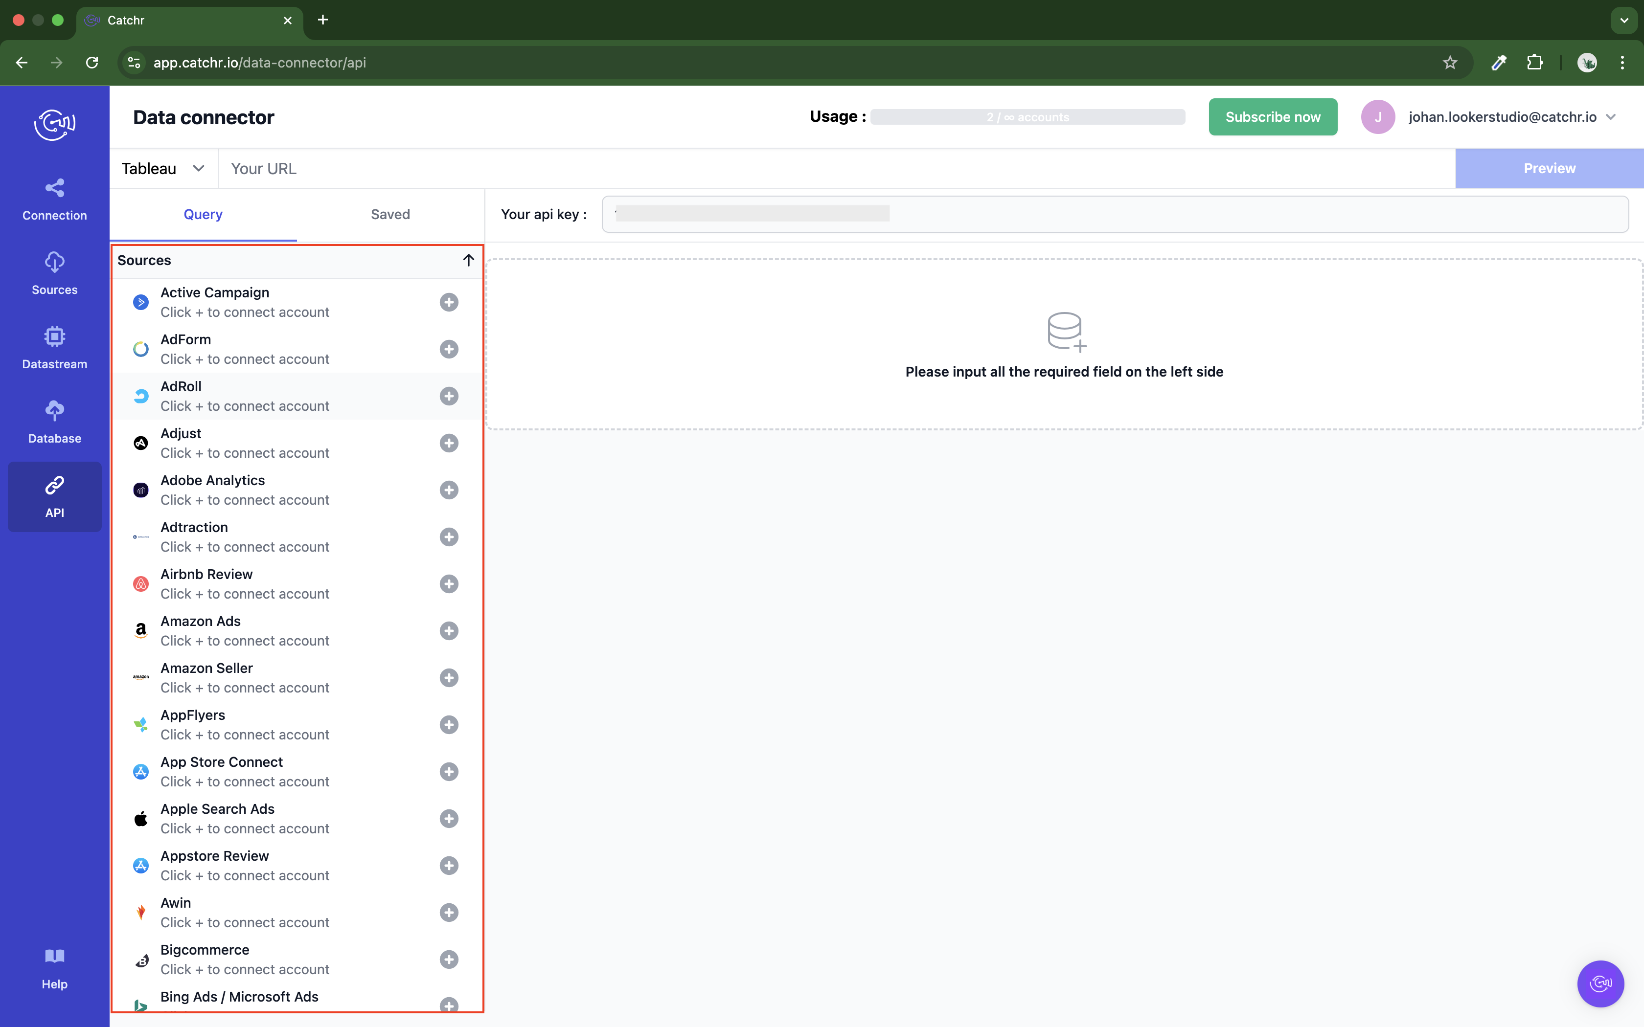Screen dimensions: 1644x1027
Task: Click the Your URL input field
Action: [x=837, y=168]
